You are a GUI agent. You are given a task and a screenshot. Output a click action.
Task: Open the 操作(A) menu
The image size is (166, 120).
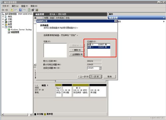[15, 6]
